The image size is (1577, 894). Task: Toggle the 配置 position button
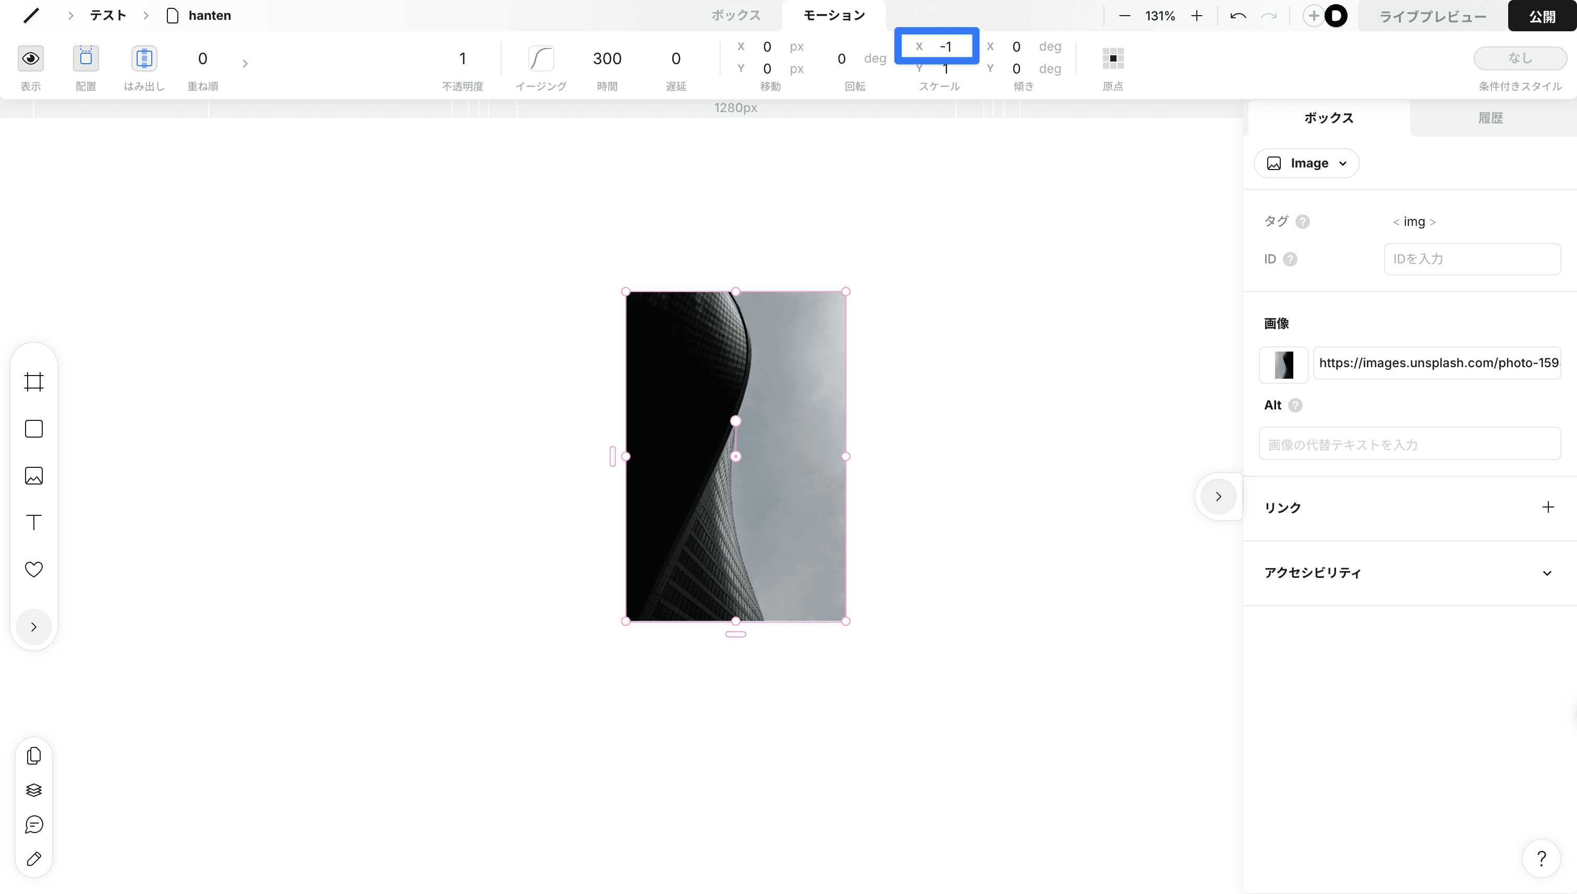pos(86,58)
